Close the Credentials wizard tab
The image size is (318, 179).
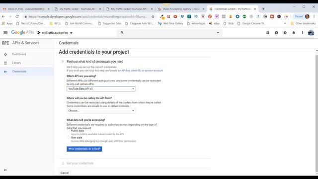click(x=255, y=9)
